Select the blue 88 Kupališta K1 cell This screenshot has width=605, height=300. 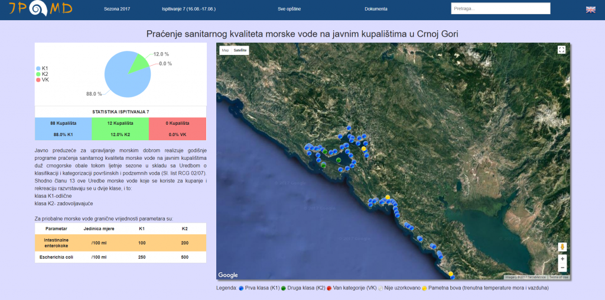tap(63, 129)
